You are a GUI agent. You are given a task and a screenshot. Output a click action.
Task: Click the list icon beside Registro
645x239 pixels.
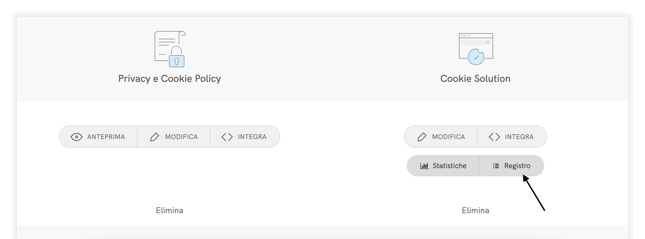tap(496, 166)
